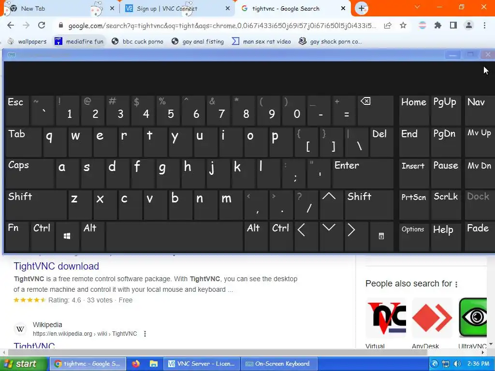Open the Chrome profile avatar
This screenshot has height=371, width=495.
[469, 25]
